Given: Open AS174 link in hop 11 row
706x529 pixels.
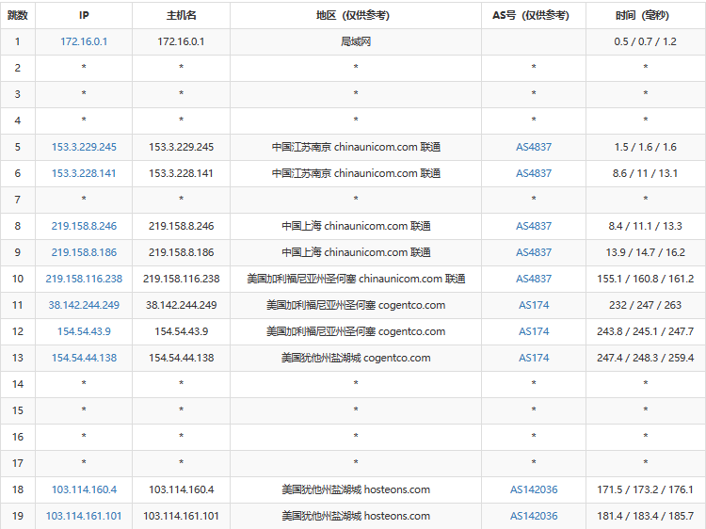Looking at the screenshot, I should pos(534,305).
